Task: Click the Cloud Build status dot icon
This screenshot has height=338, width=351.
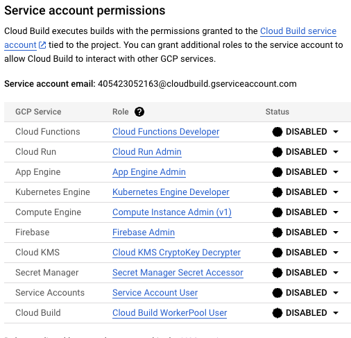Action: (277, 313)
